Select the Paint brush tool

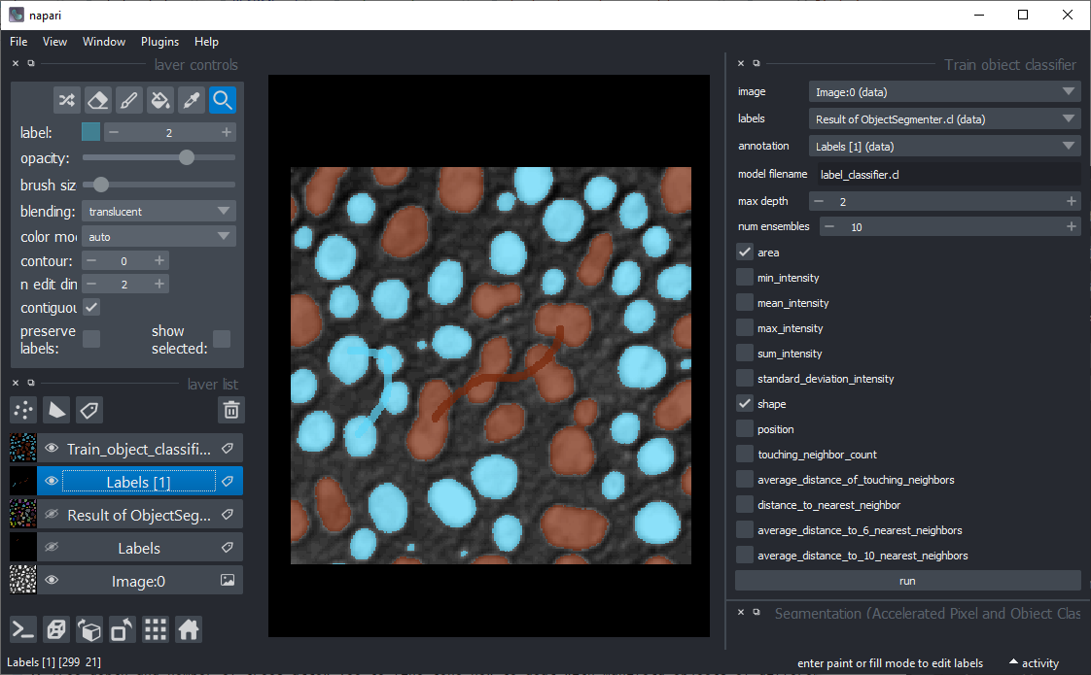tap(128, 100)
